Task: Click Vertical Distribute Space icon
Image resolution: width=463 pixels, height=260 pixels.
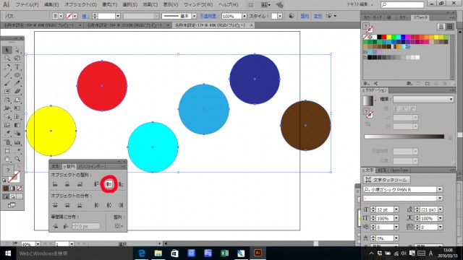Action: tap(56, 226)
